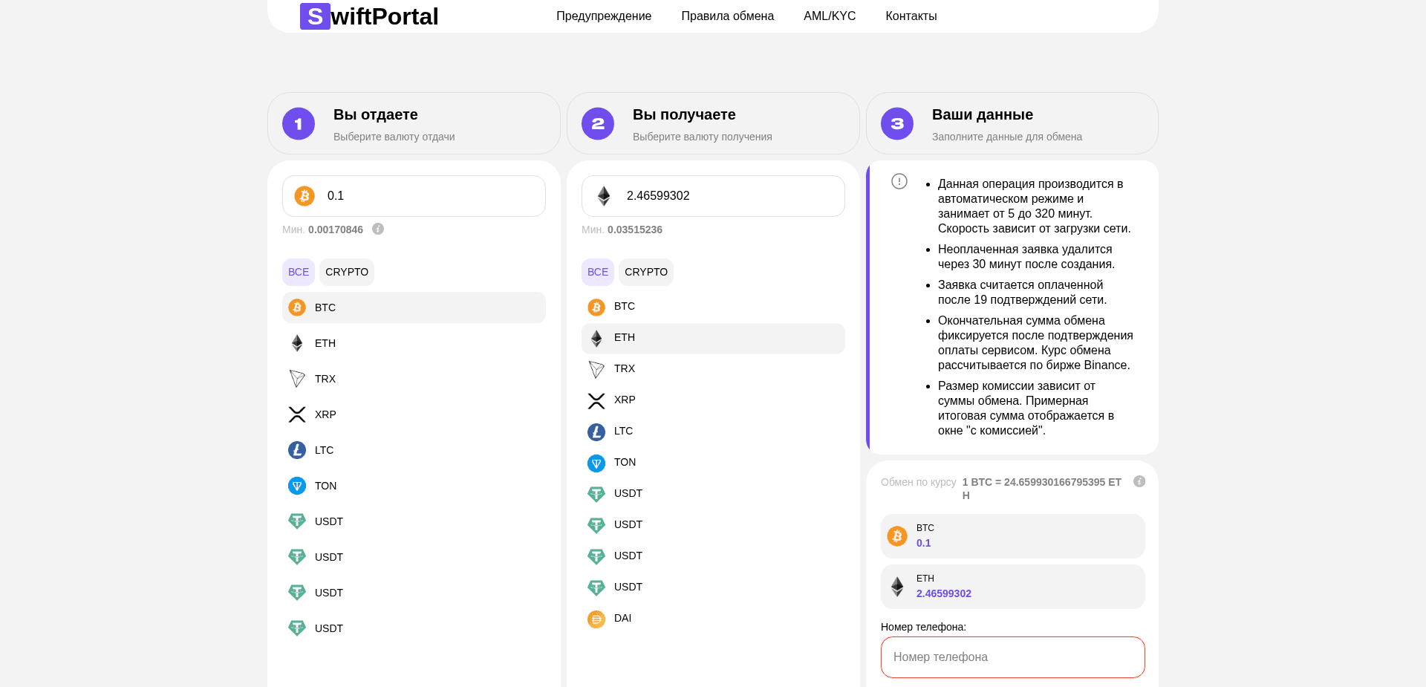Choose TON label in the give currency list
1426x687 pixels.
(325, 486)
